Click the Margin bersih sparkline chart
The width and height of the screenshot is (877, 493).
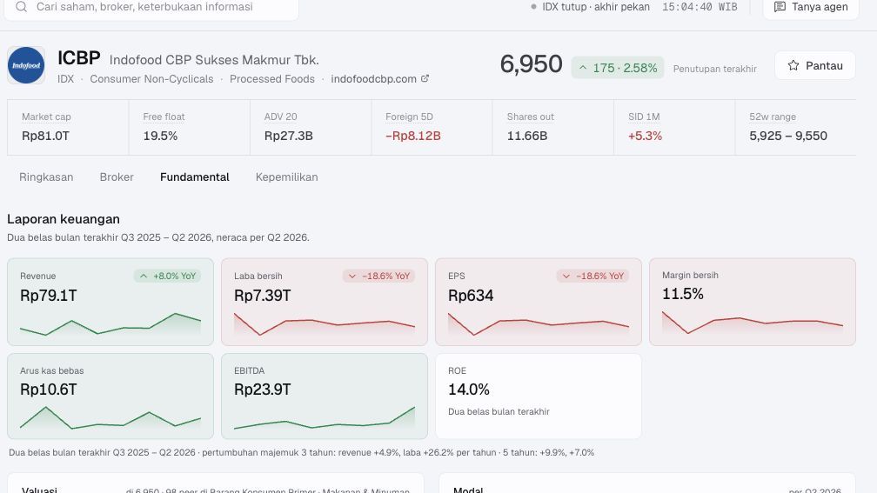point(753,323)
